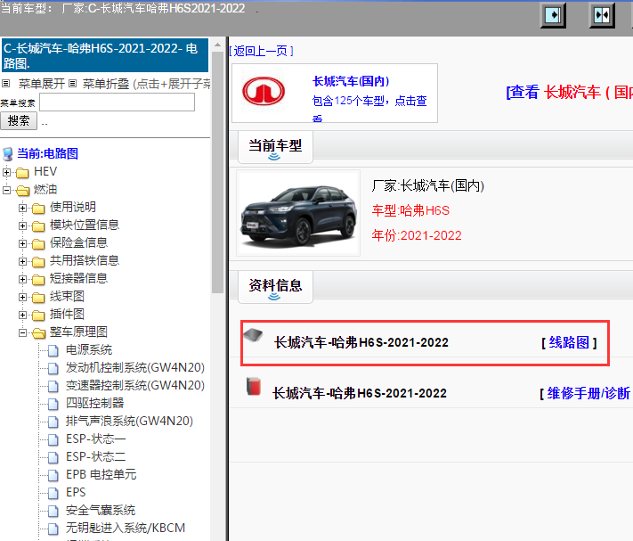Open 无钥匙进入系统/KBCM tree item
The height and width of the screenshot is (541, 633).
126,528
